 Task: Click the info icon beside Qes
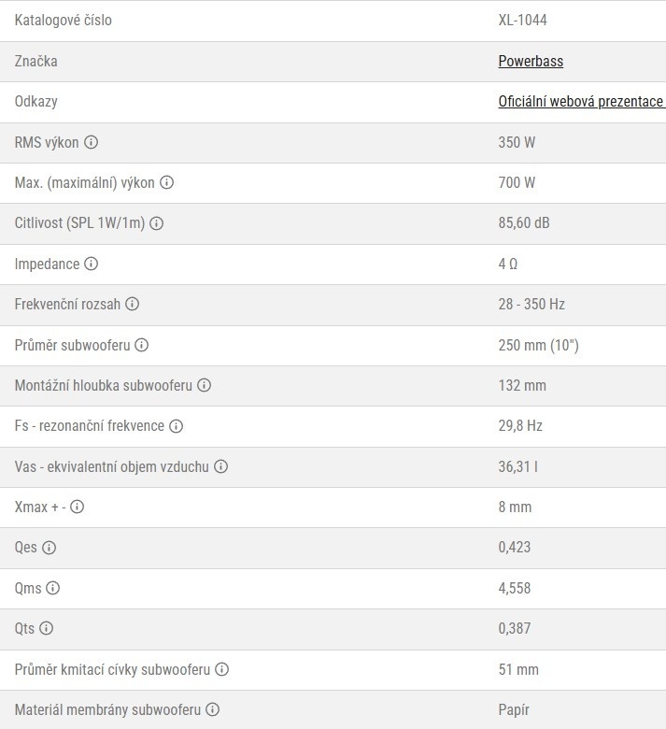pos(50,548)
